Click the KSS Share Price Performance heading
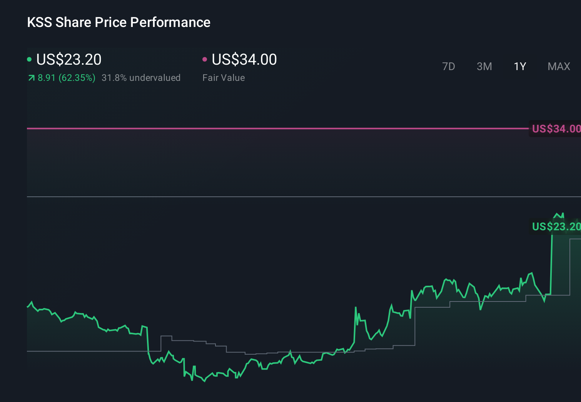This screenshot has width=581, height=402. click(x=119, y=22)
